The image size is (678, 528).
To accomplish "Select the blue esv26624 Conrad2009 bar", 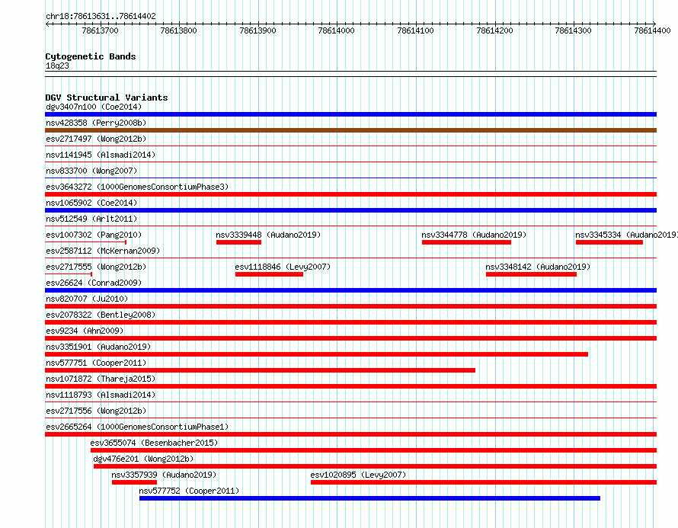I will [x=350, y=290].
